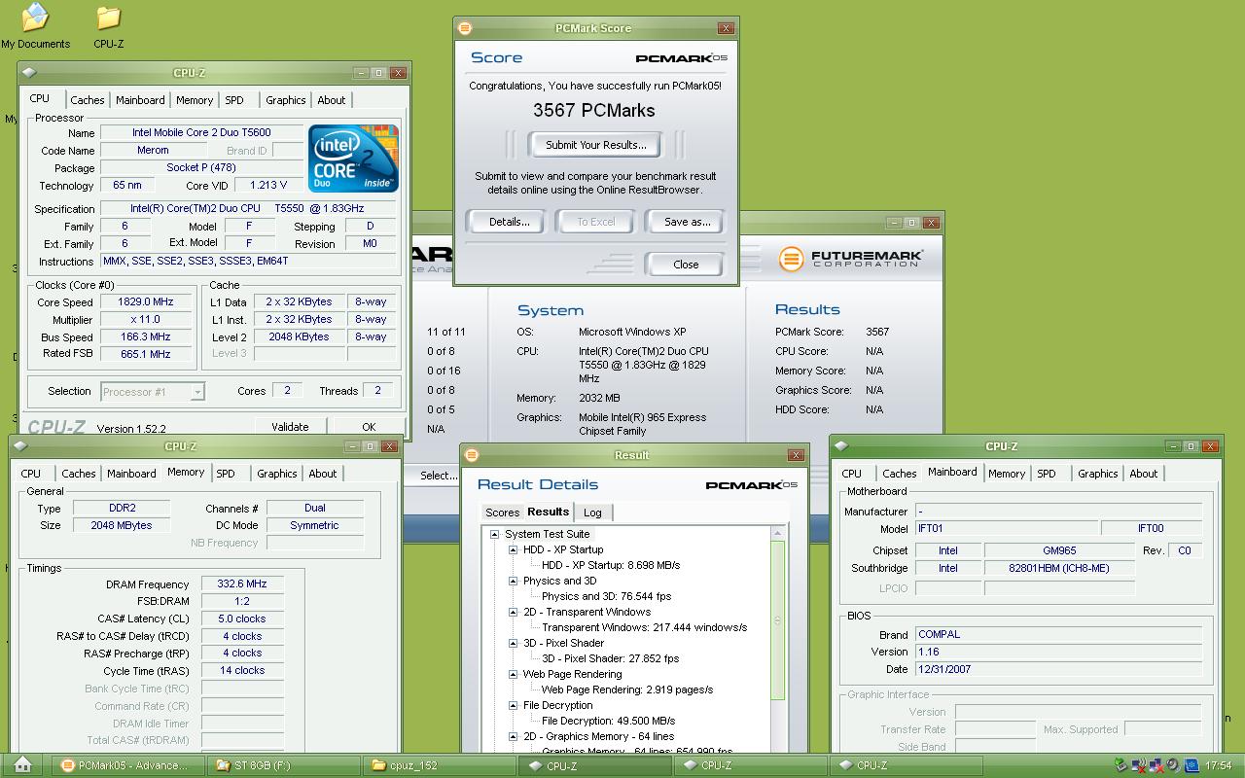This screenshot has width=1245, height=778.
Task: Click the Save as... button
Action: pos(687,222)
